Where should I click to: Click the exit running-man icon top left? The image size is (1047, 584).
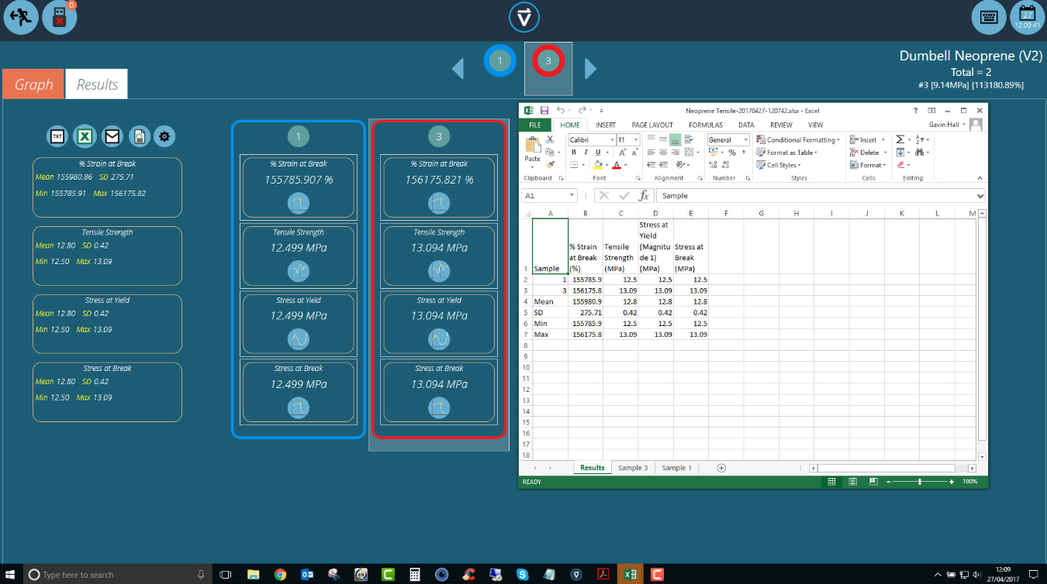click(21, 18)
